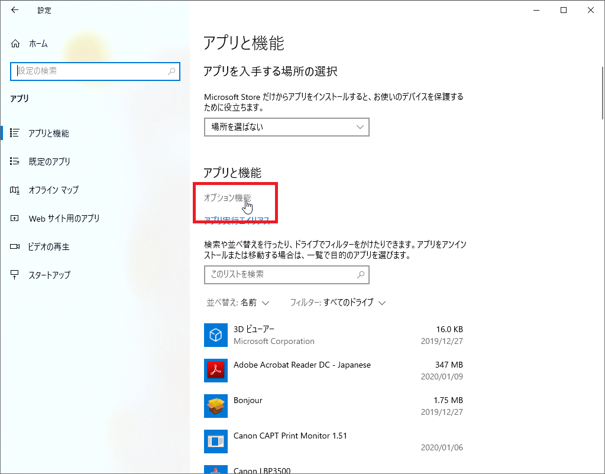Select the Adobe Acrobat Reader DC icon
The width and height of the screenshot is (605, 474).
[x=216, y=371]
